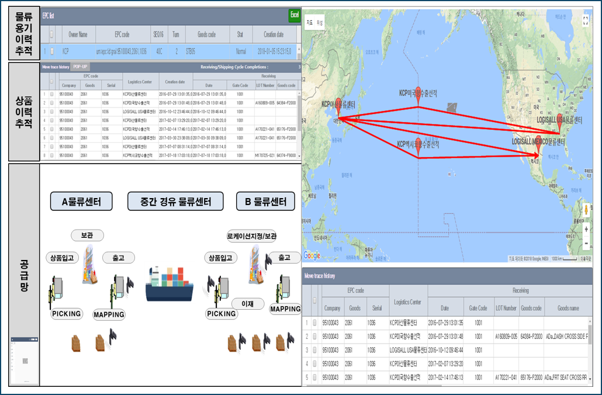Viewport: 602px width, 395px height.
Task: Click the LOGISALL MEXICO물류센터 map pin
Action: pos(538,145)
